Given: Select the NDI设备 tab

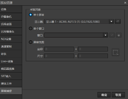Looking at the screenshot, I should 11,39.
